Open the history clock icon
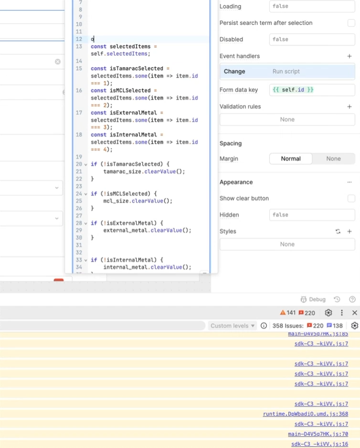Viewport: 360px width, 448px height. [337, 299]
